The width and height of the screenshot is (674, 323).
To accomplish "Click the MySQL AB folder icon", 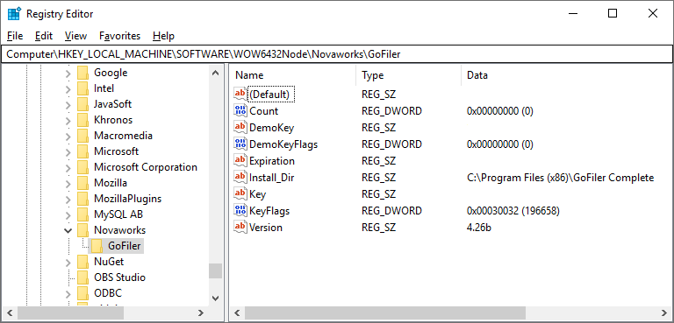I will point(83,214).
